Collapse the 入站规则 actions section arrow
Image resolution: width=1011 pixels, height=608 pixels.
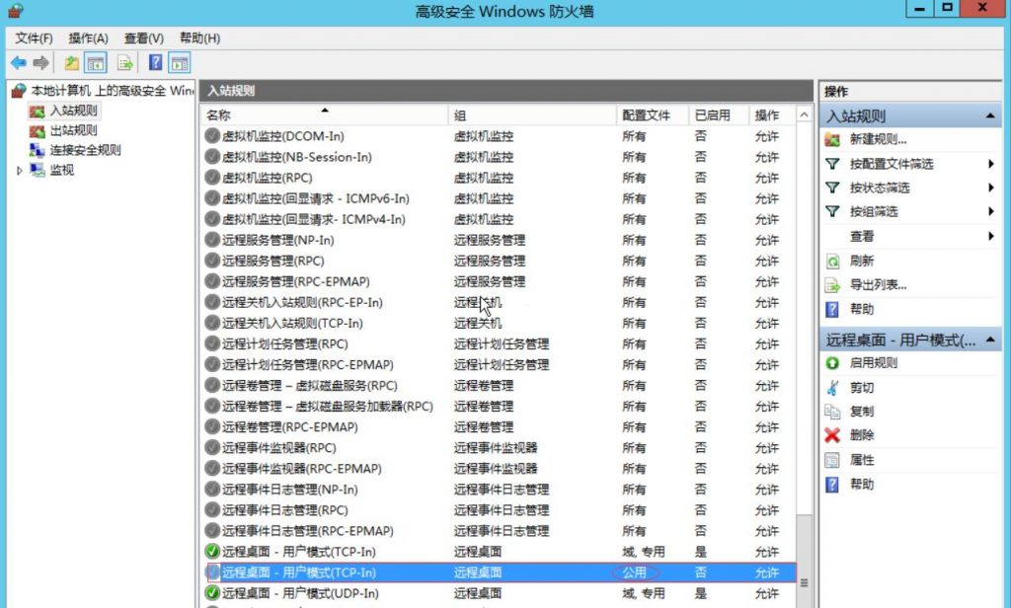(x=989, y=116)
